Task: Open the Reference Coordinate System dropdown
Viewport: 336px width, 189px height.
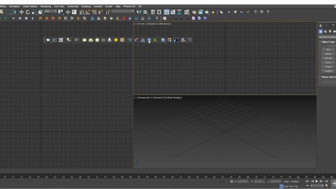Action: pos(50,11)
